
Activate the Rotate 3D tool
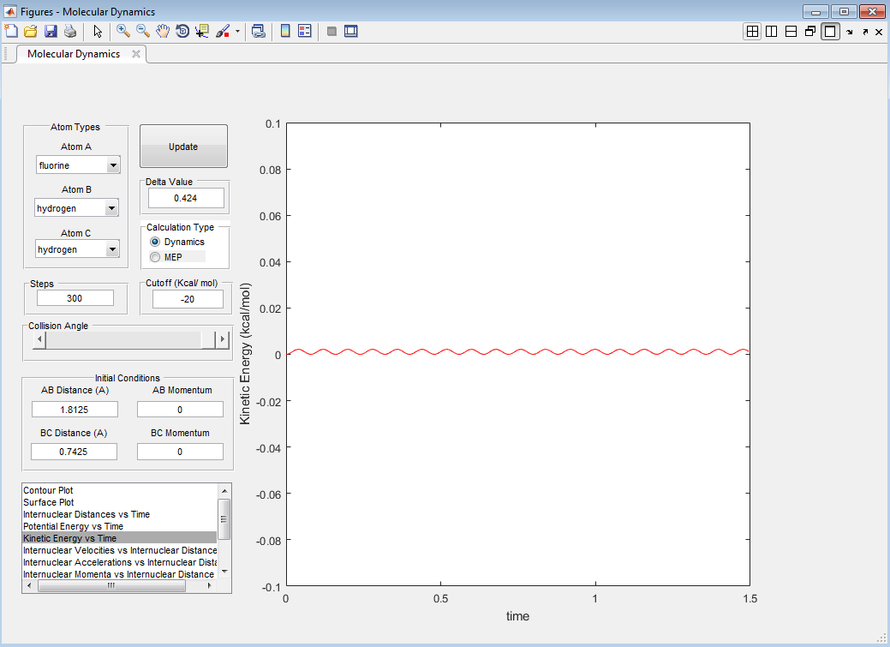click(x=182, y=31)
